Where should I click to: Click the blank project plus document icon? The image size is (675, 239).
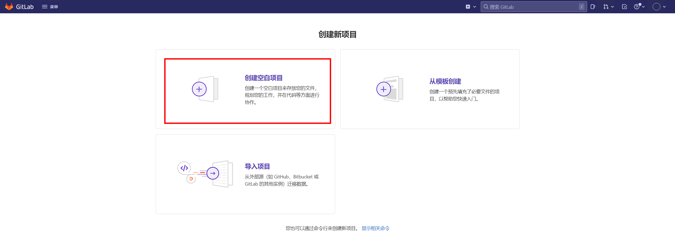tap(205, 89)
